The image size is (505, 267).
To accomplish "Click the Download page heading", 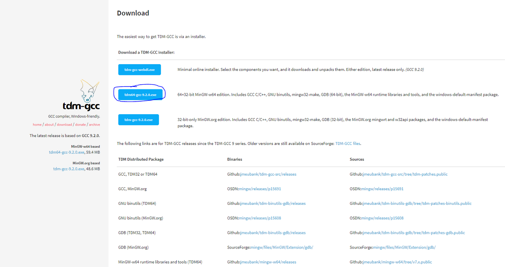I will coord(133,13).
